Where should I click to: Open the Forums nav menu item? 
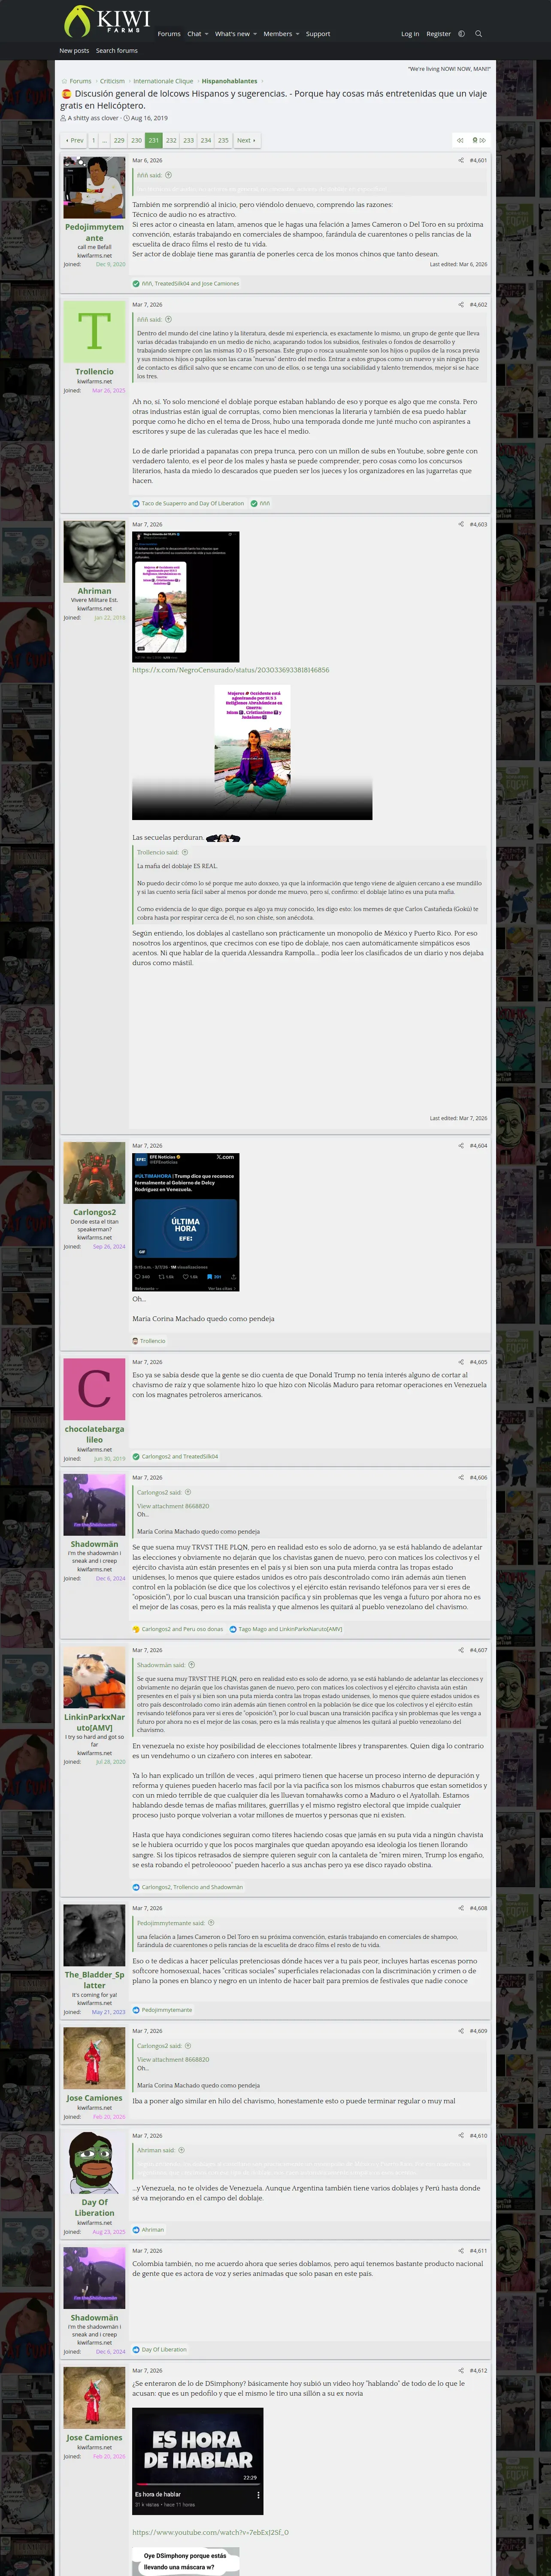pyautogui.click(x=169, y=34)
